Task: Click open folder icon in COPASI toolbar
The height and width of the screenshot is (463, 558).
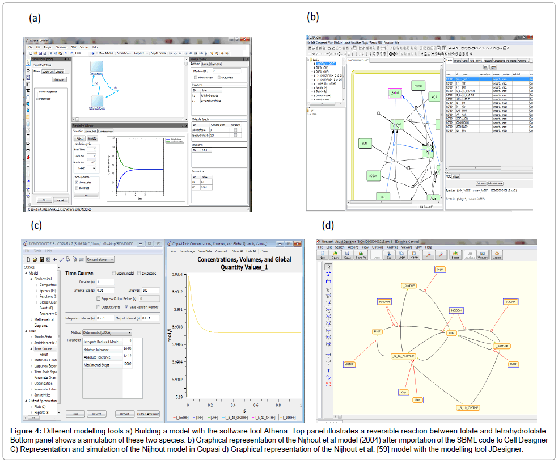Action: (35, 260)
